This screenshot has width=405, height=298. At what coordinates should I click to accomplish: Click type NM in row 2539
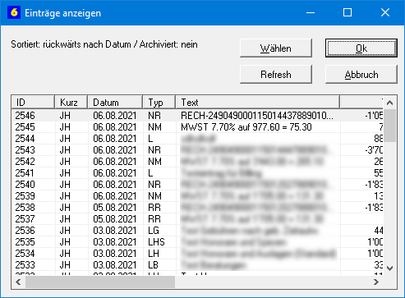pyautogui.click(x=154, y=196)
